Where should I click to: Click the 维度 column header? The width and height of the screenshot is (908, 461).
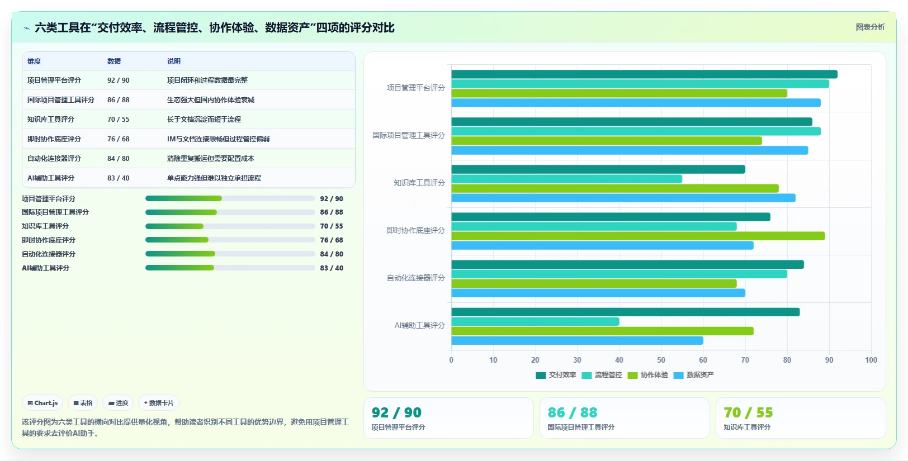[x=34, y=61]
